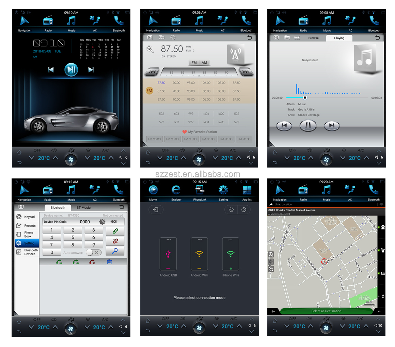This screenshot has height=347, width=395.
Task: Tap red hang-up call icon on Bluetooth screen
Action: (x=92, y=262)
